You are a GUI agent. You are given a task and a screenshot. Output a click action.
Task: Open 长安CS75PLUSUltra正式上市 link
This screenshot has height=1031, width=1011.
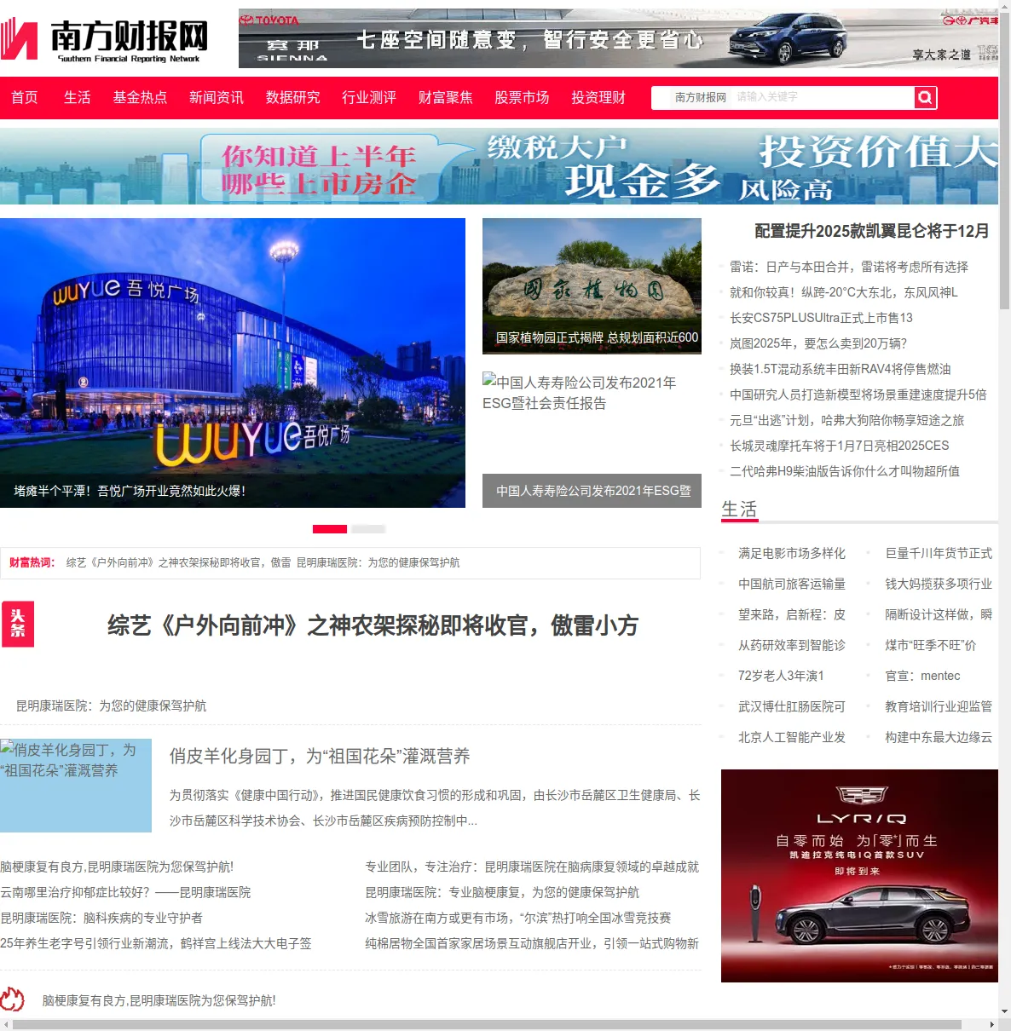click(x=821, y=318)
